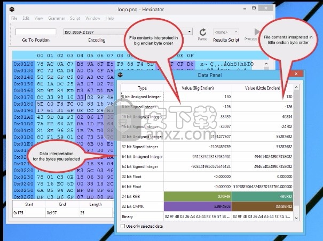Click Hexinator app logo in title bar

(12, 9)
